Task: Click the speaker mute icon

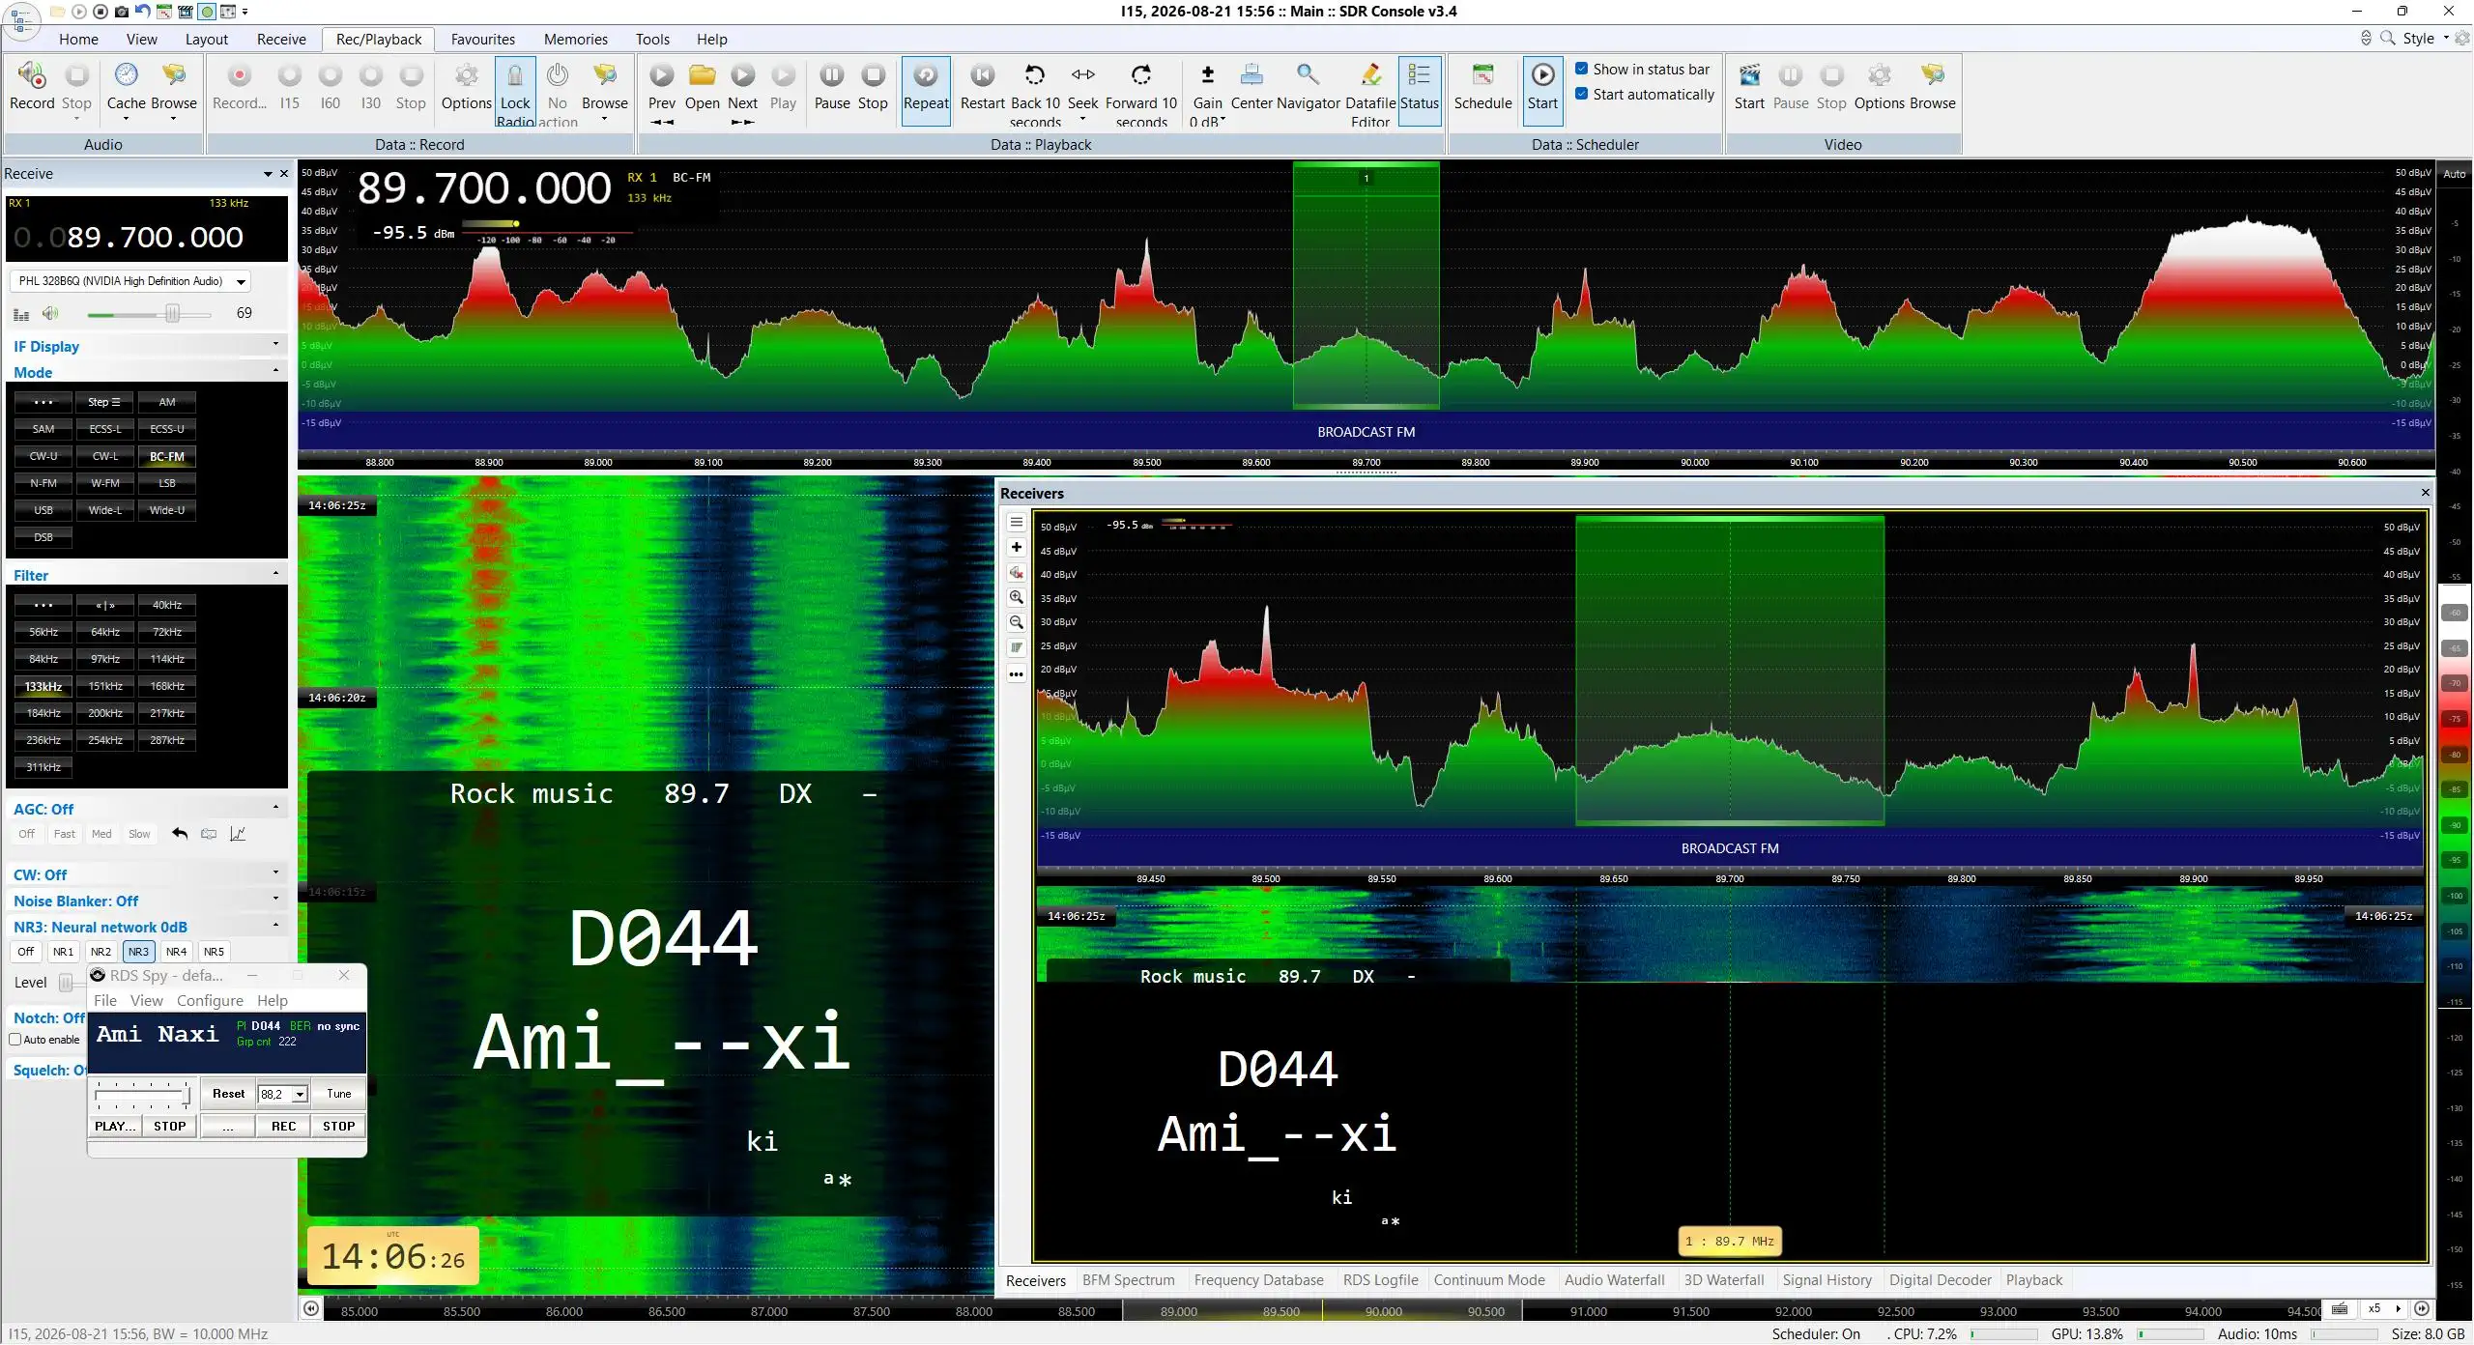Action: [50, 313]
